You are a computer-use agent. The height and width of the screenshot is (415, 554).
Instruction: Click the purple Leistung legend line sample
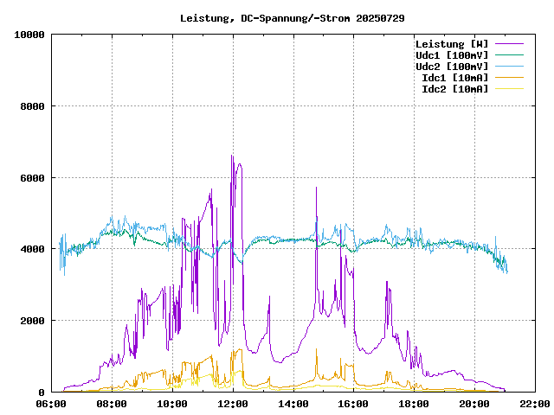[x=509, y=44]
